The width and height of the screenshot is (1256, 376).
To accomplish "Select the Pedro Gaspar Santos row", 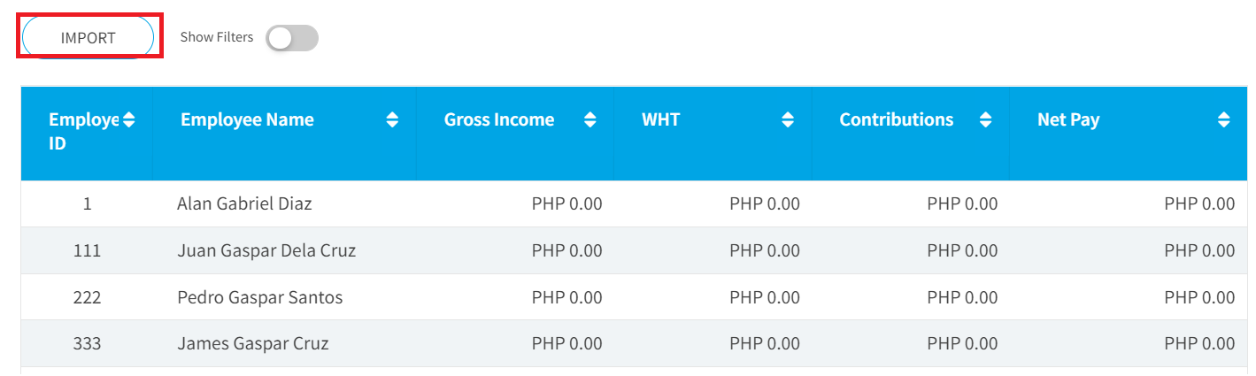I will click(628, 297).
